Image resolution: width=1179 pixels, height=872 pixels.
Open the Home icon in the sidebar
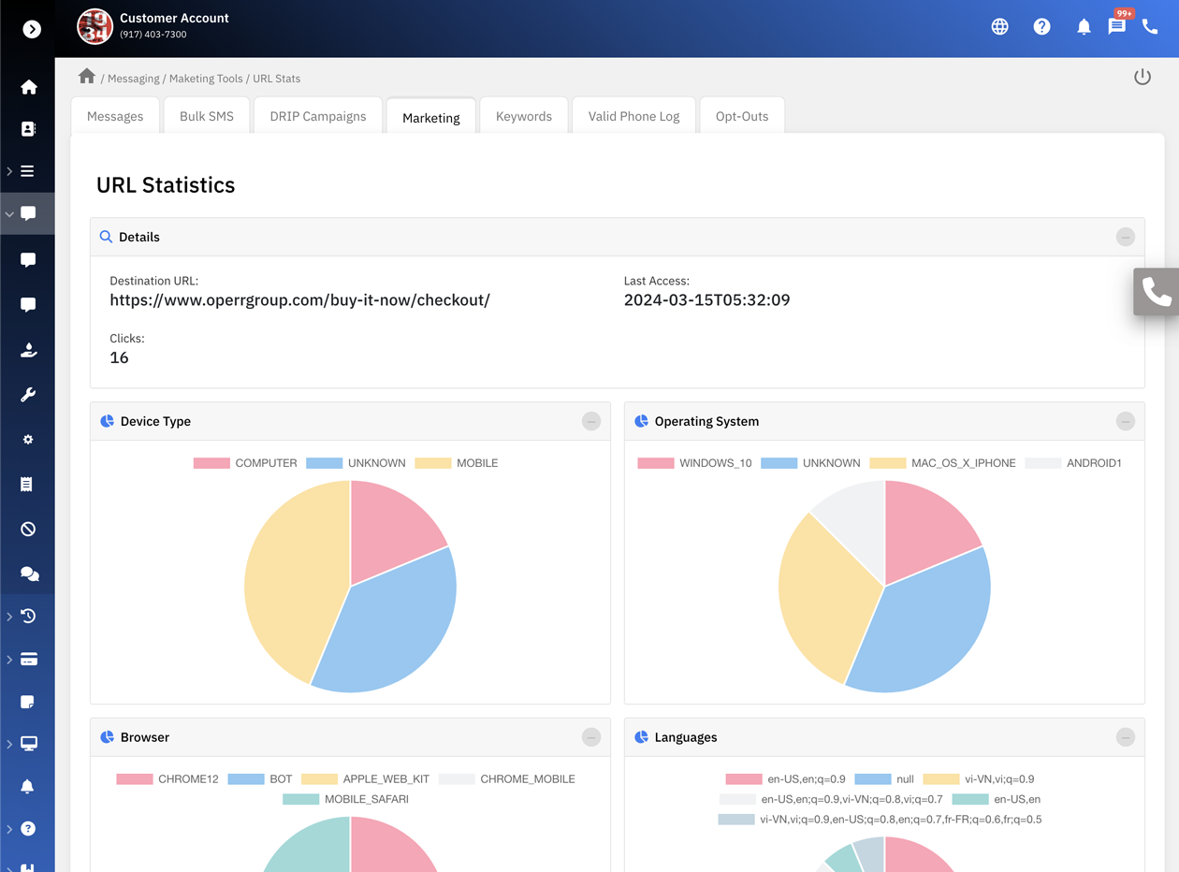pyautogui.click(x=29, y=87)
